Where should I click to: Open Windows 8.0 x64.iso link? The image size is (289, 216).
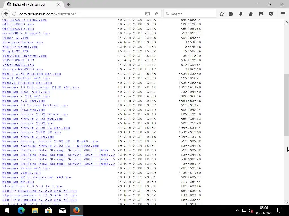point(24,101)
